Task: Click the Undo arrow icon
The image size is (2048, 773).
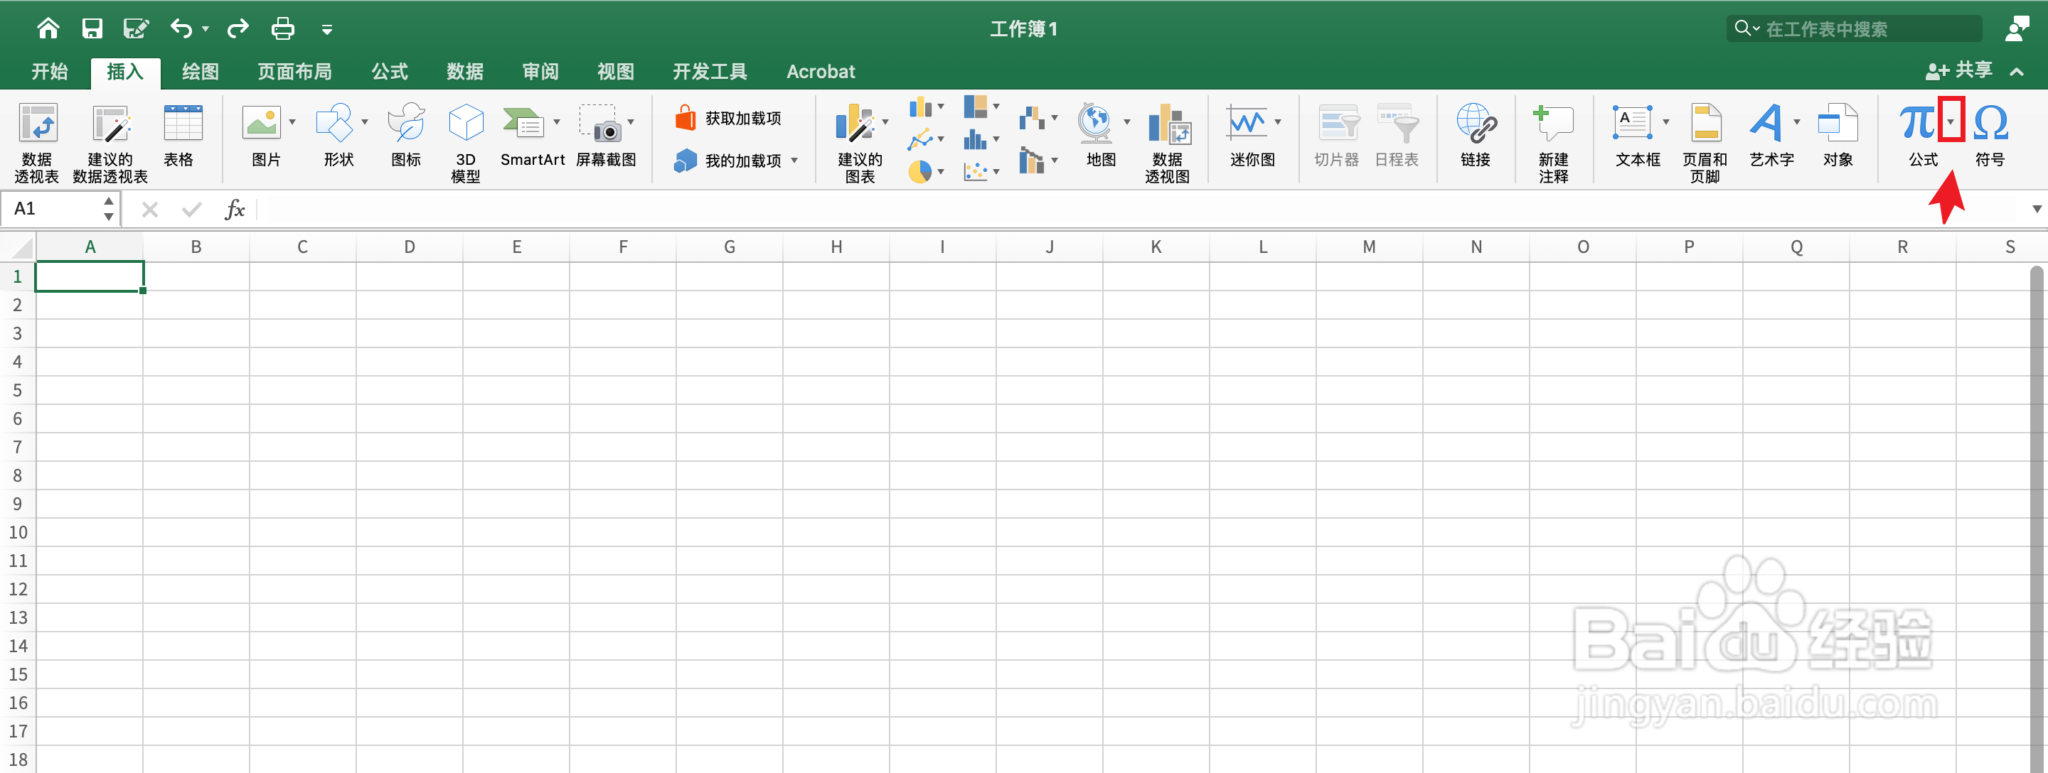Action: (x=181, y=29)
